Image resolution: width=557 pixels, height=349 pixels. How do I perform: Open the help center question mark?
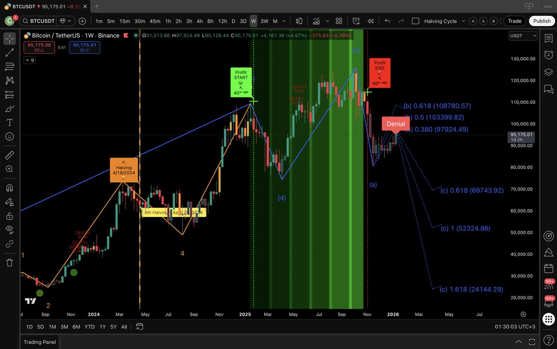point(548,341)
